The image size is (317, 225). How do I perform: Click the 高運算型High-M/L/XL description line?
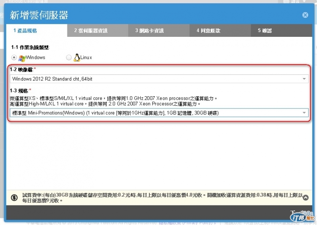(x=105, y=104)
